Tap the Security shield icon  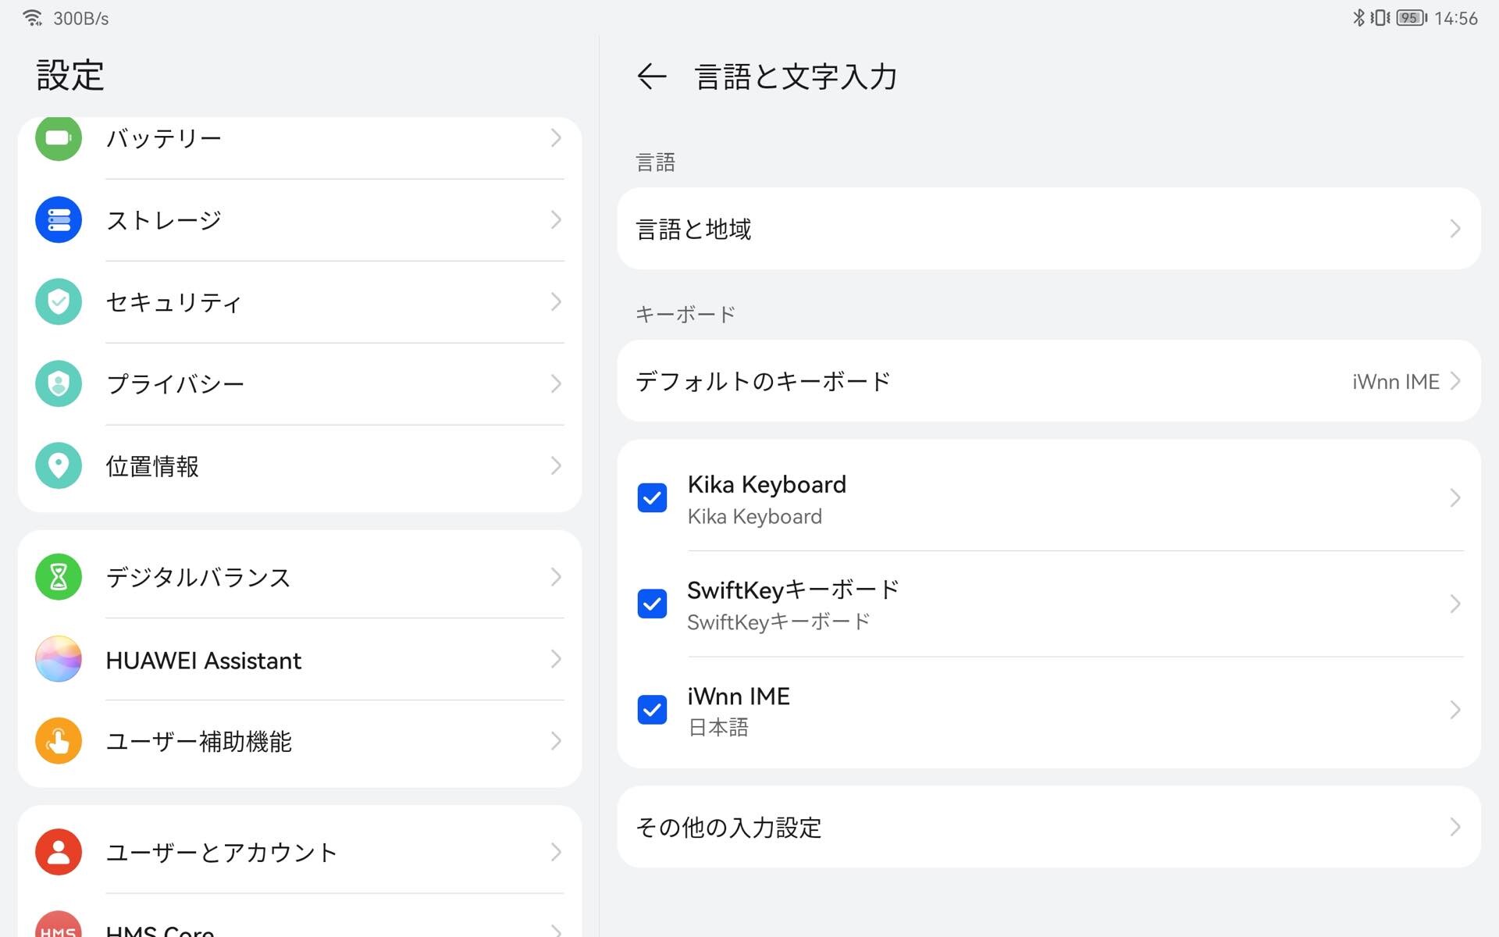point(59,302)
